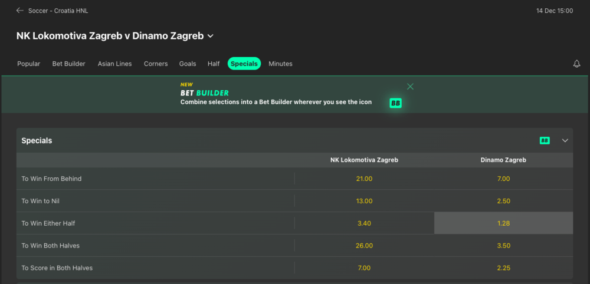Choose Dinamo To Score in Both Halves 2.25
The width and height of the screenshot is (590, 284).
(x=503, y=268)
